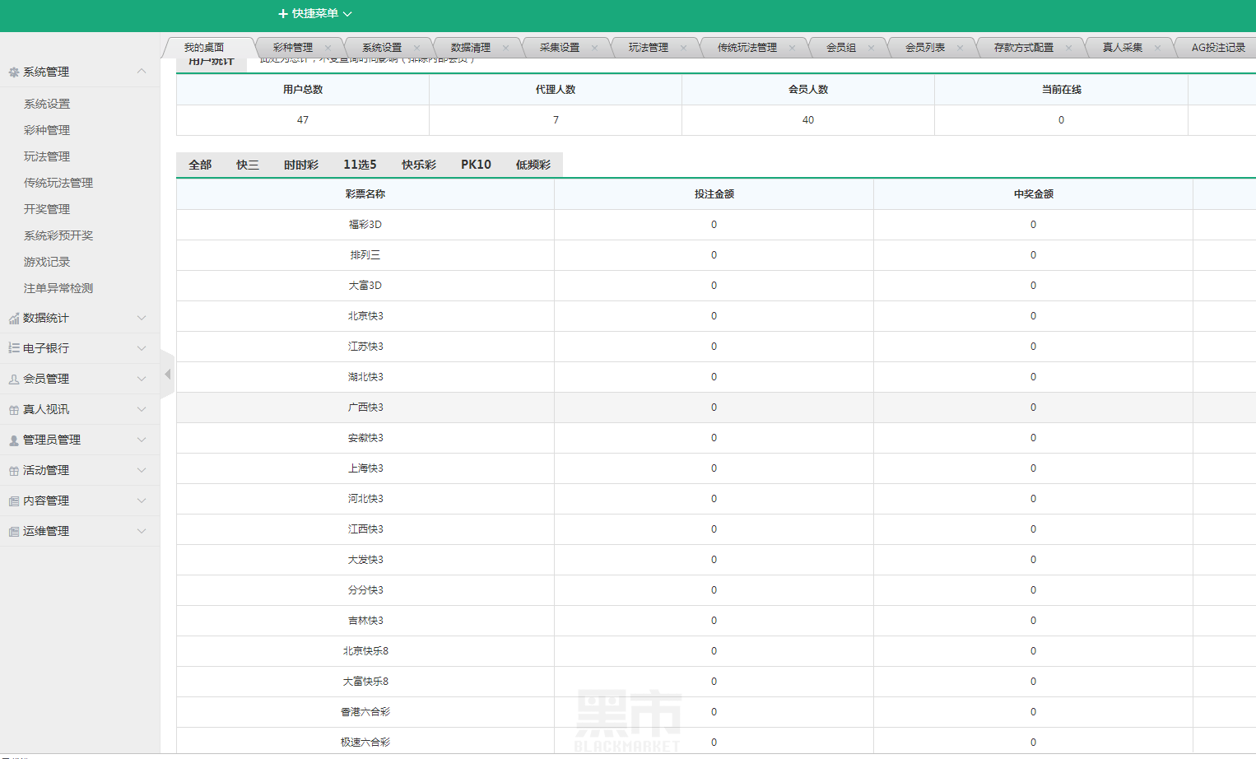
Task: Open 玩法管理 in the sidebar
Action: (x=47, y=156)
